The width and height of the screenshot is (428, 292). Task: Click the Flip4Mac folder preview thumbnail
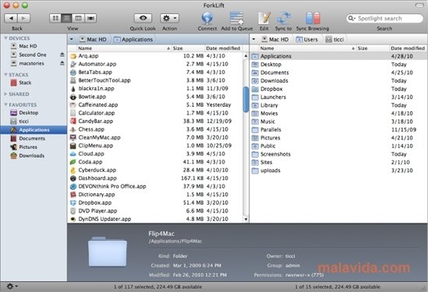[108, 252]
